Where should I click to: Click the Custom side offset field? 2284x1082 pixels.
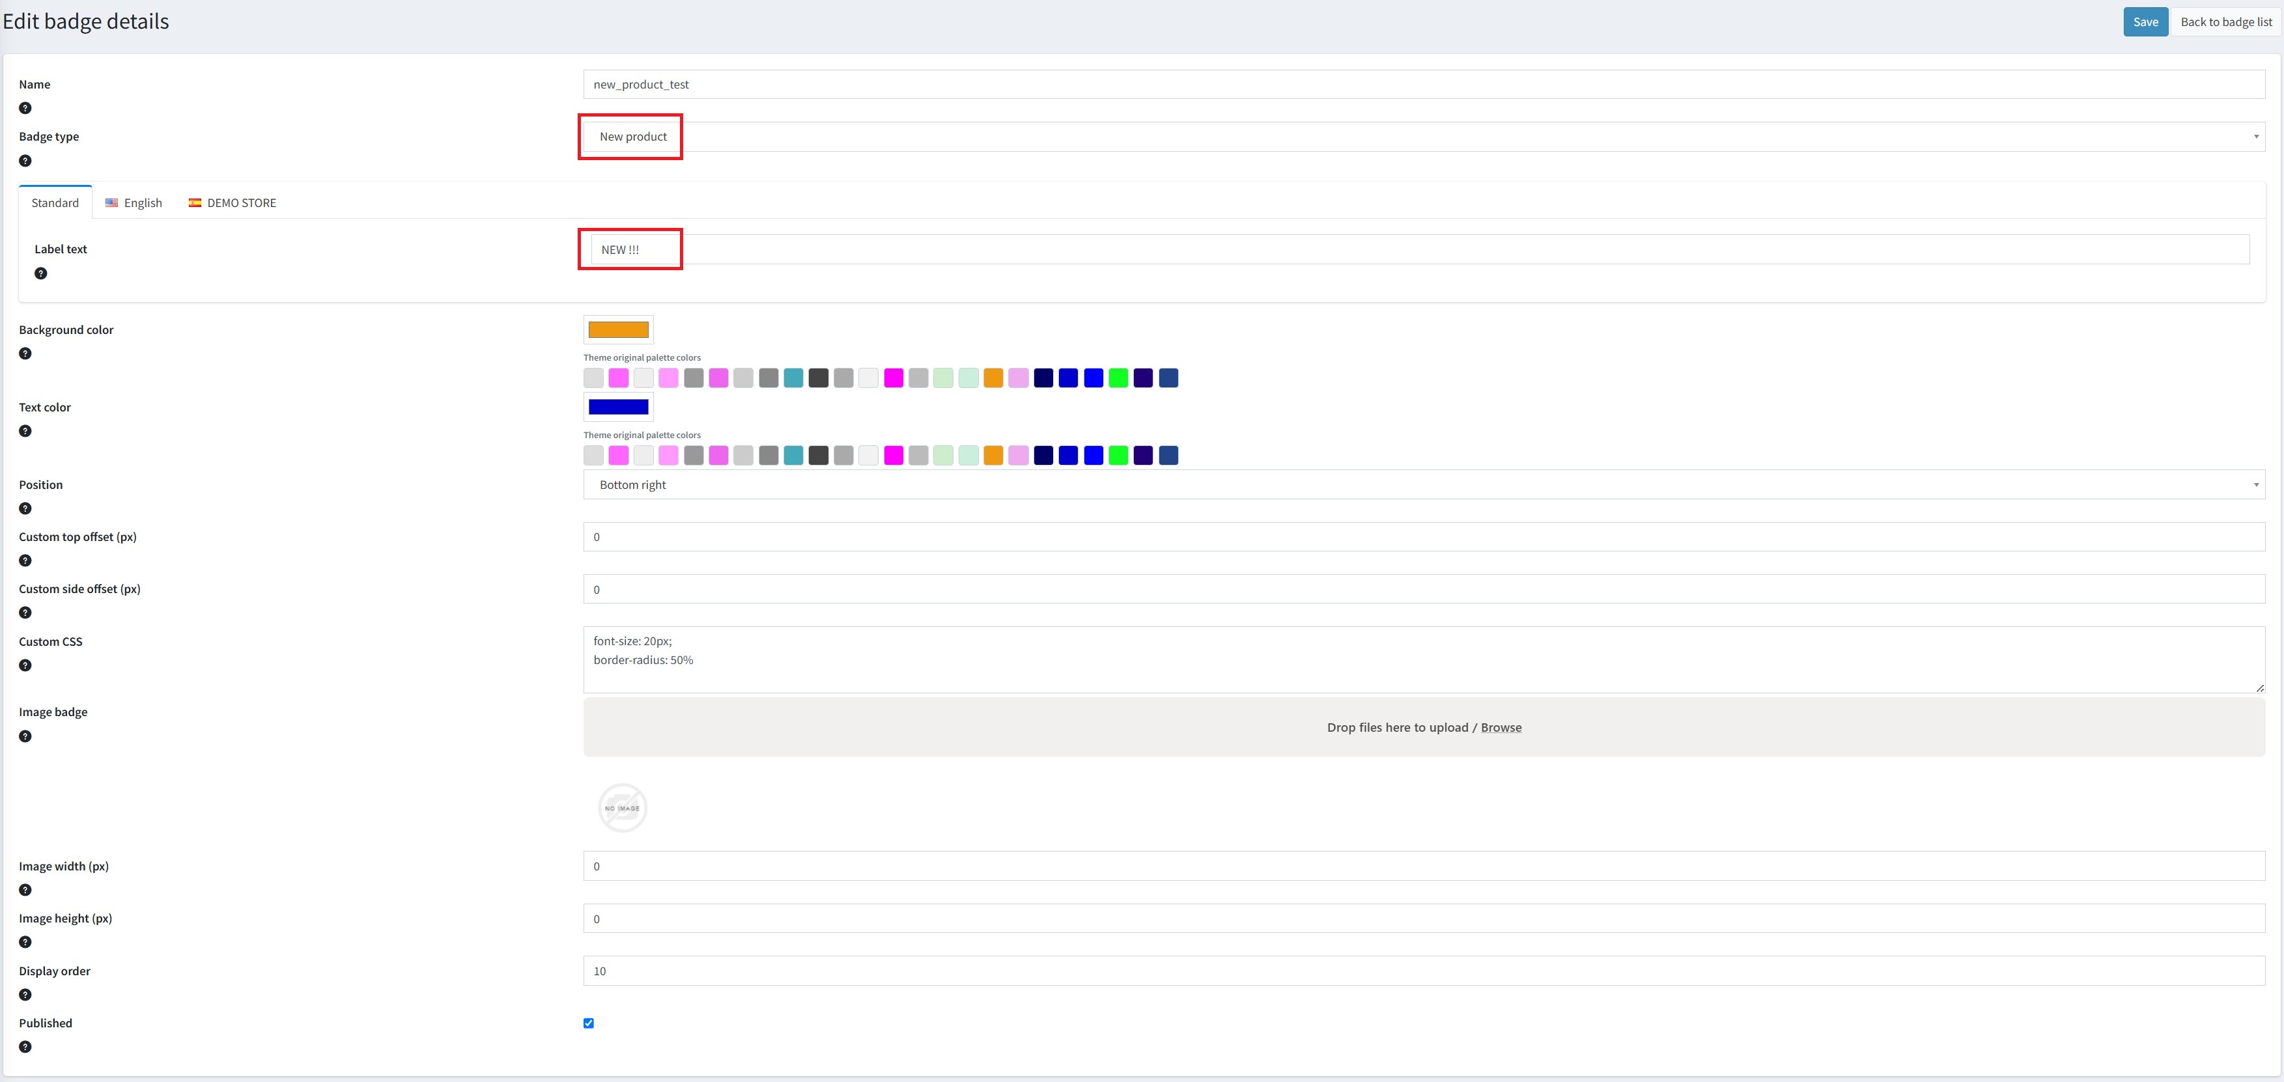[x=1424, y=589]
